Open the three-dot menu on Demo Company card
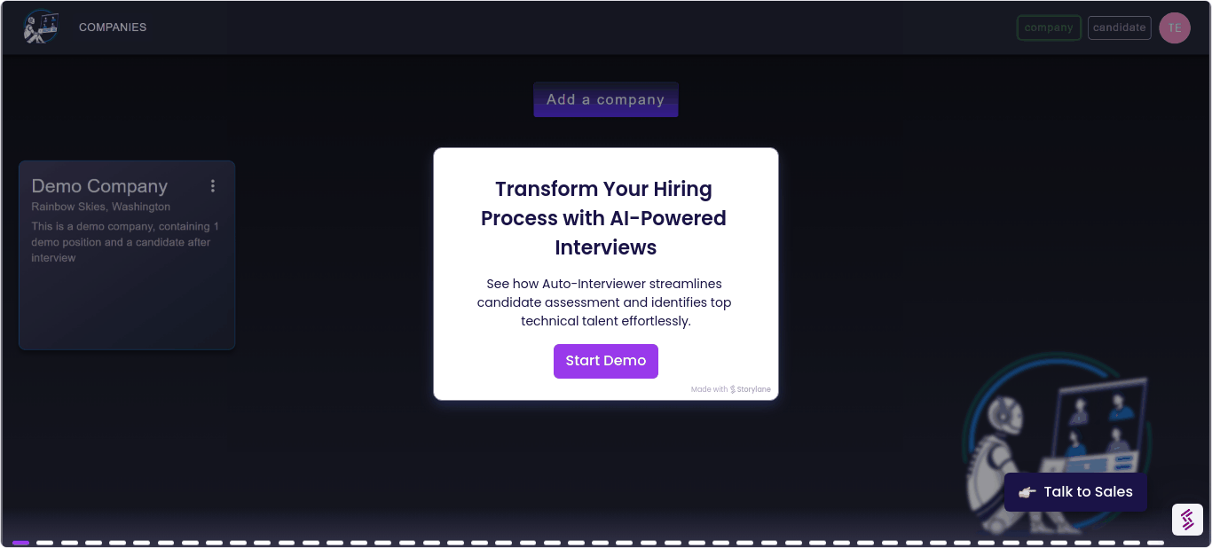This screenshot has width=1212, height=548. [x=213, y=186]
